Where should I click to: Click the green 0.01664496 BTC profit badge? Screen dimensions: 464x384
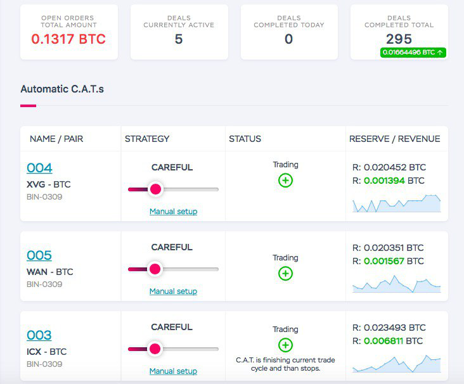coord(413,53)
